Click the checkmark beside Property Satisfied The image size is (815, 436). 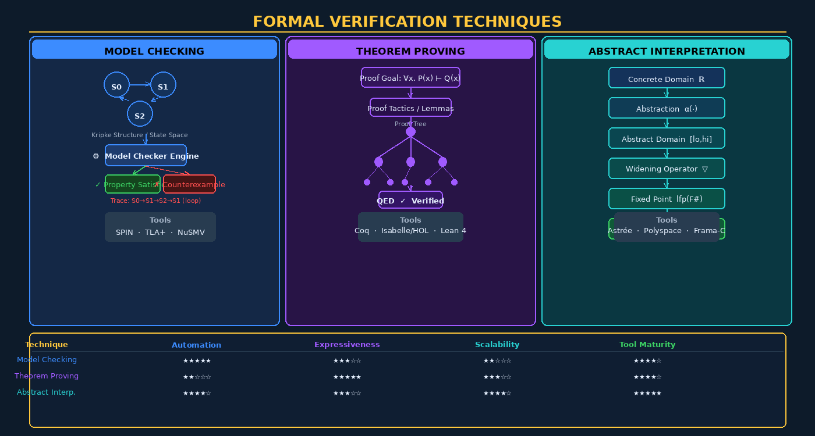pos(97,184)
